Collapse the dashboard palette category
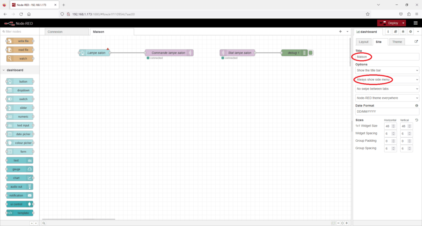 pos(4,70)
